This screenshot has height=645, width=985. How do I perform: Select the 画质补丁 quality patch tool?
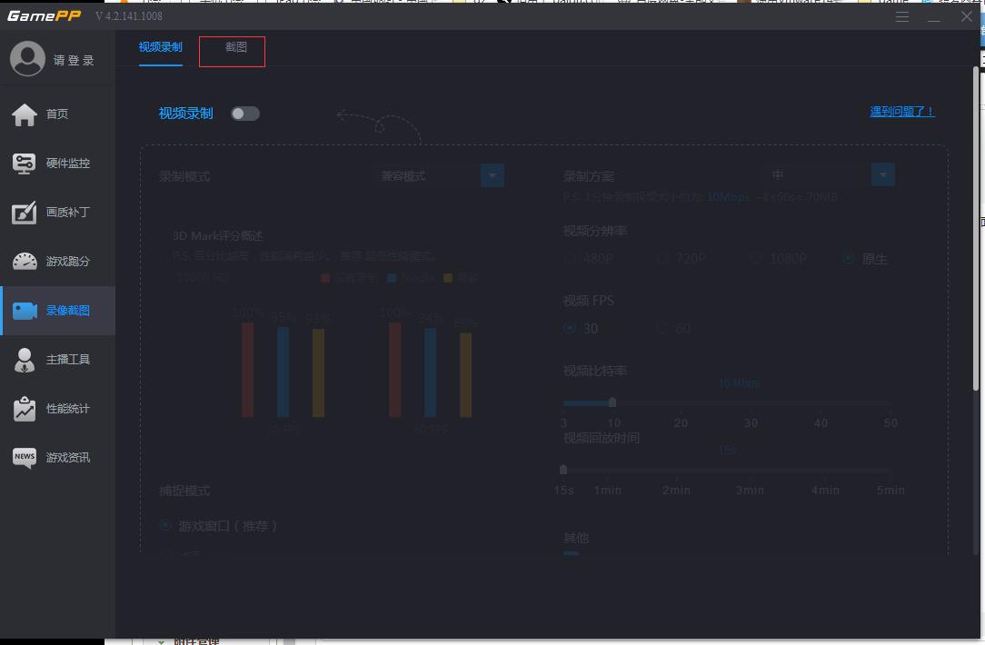[57, 213]
